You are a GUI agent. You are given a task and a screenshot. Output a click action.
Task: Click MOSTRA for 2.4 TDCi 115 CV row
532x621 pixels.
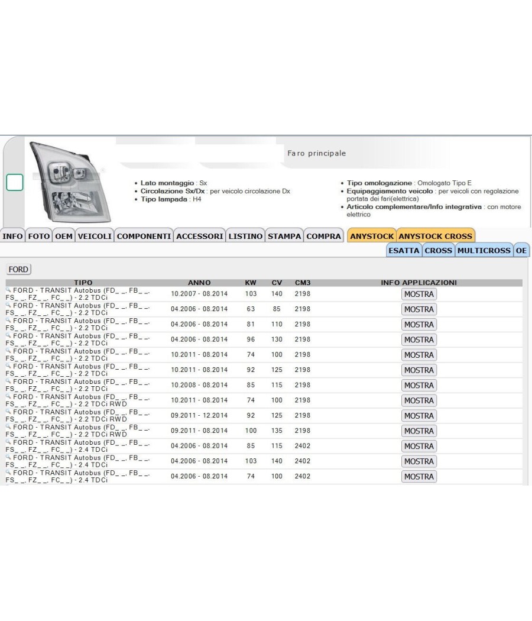(419, 447)
